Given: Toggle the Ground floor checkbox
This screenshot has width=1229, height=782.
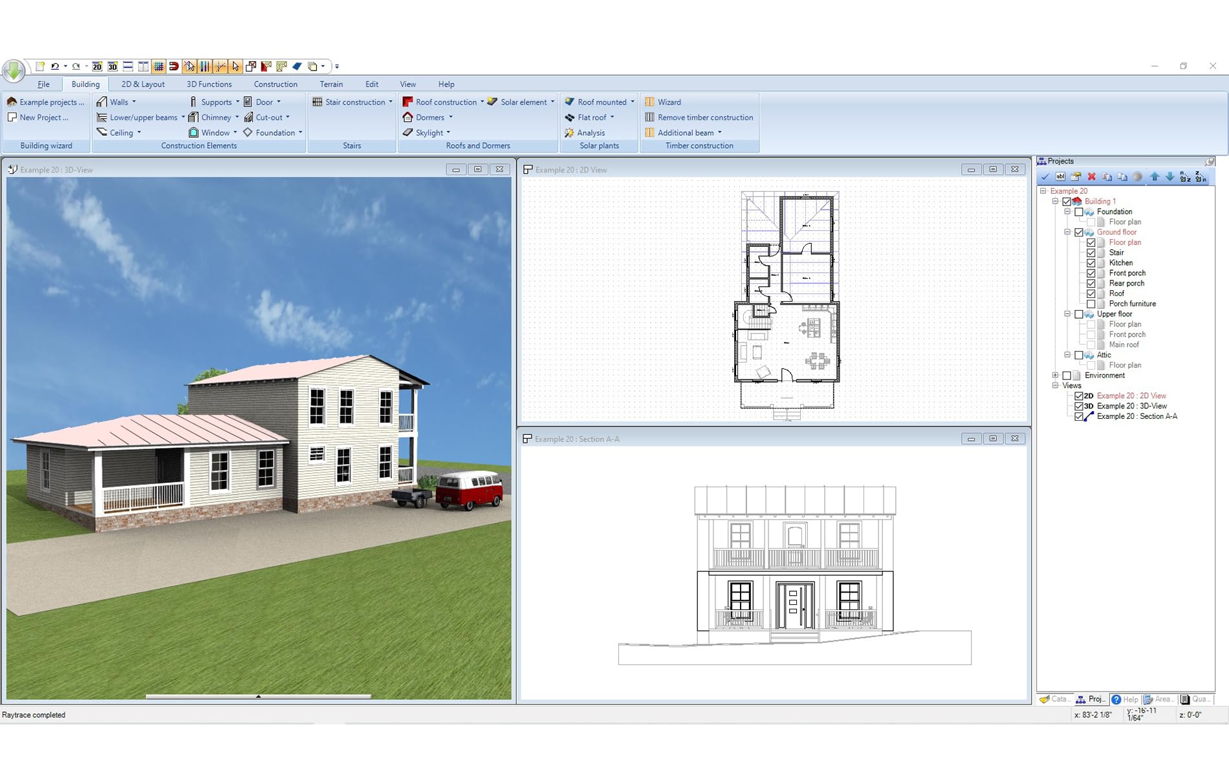Looking at the screenshot, I should coord(1078,232).
